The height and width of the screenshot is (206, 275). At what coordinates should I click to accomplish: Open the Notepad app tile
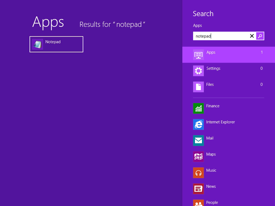point(56,44)
